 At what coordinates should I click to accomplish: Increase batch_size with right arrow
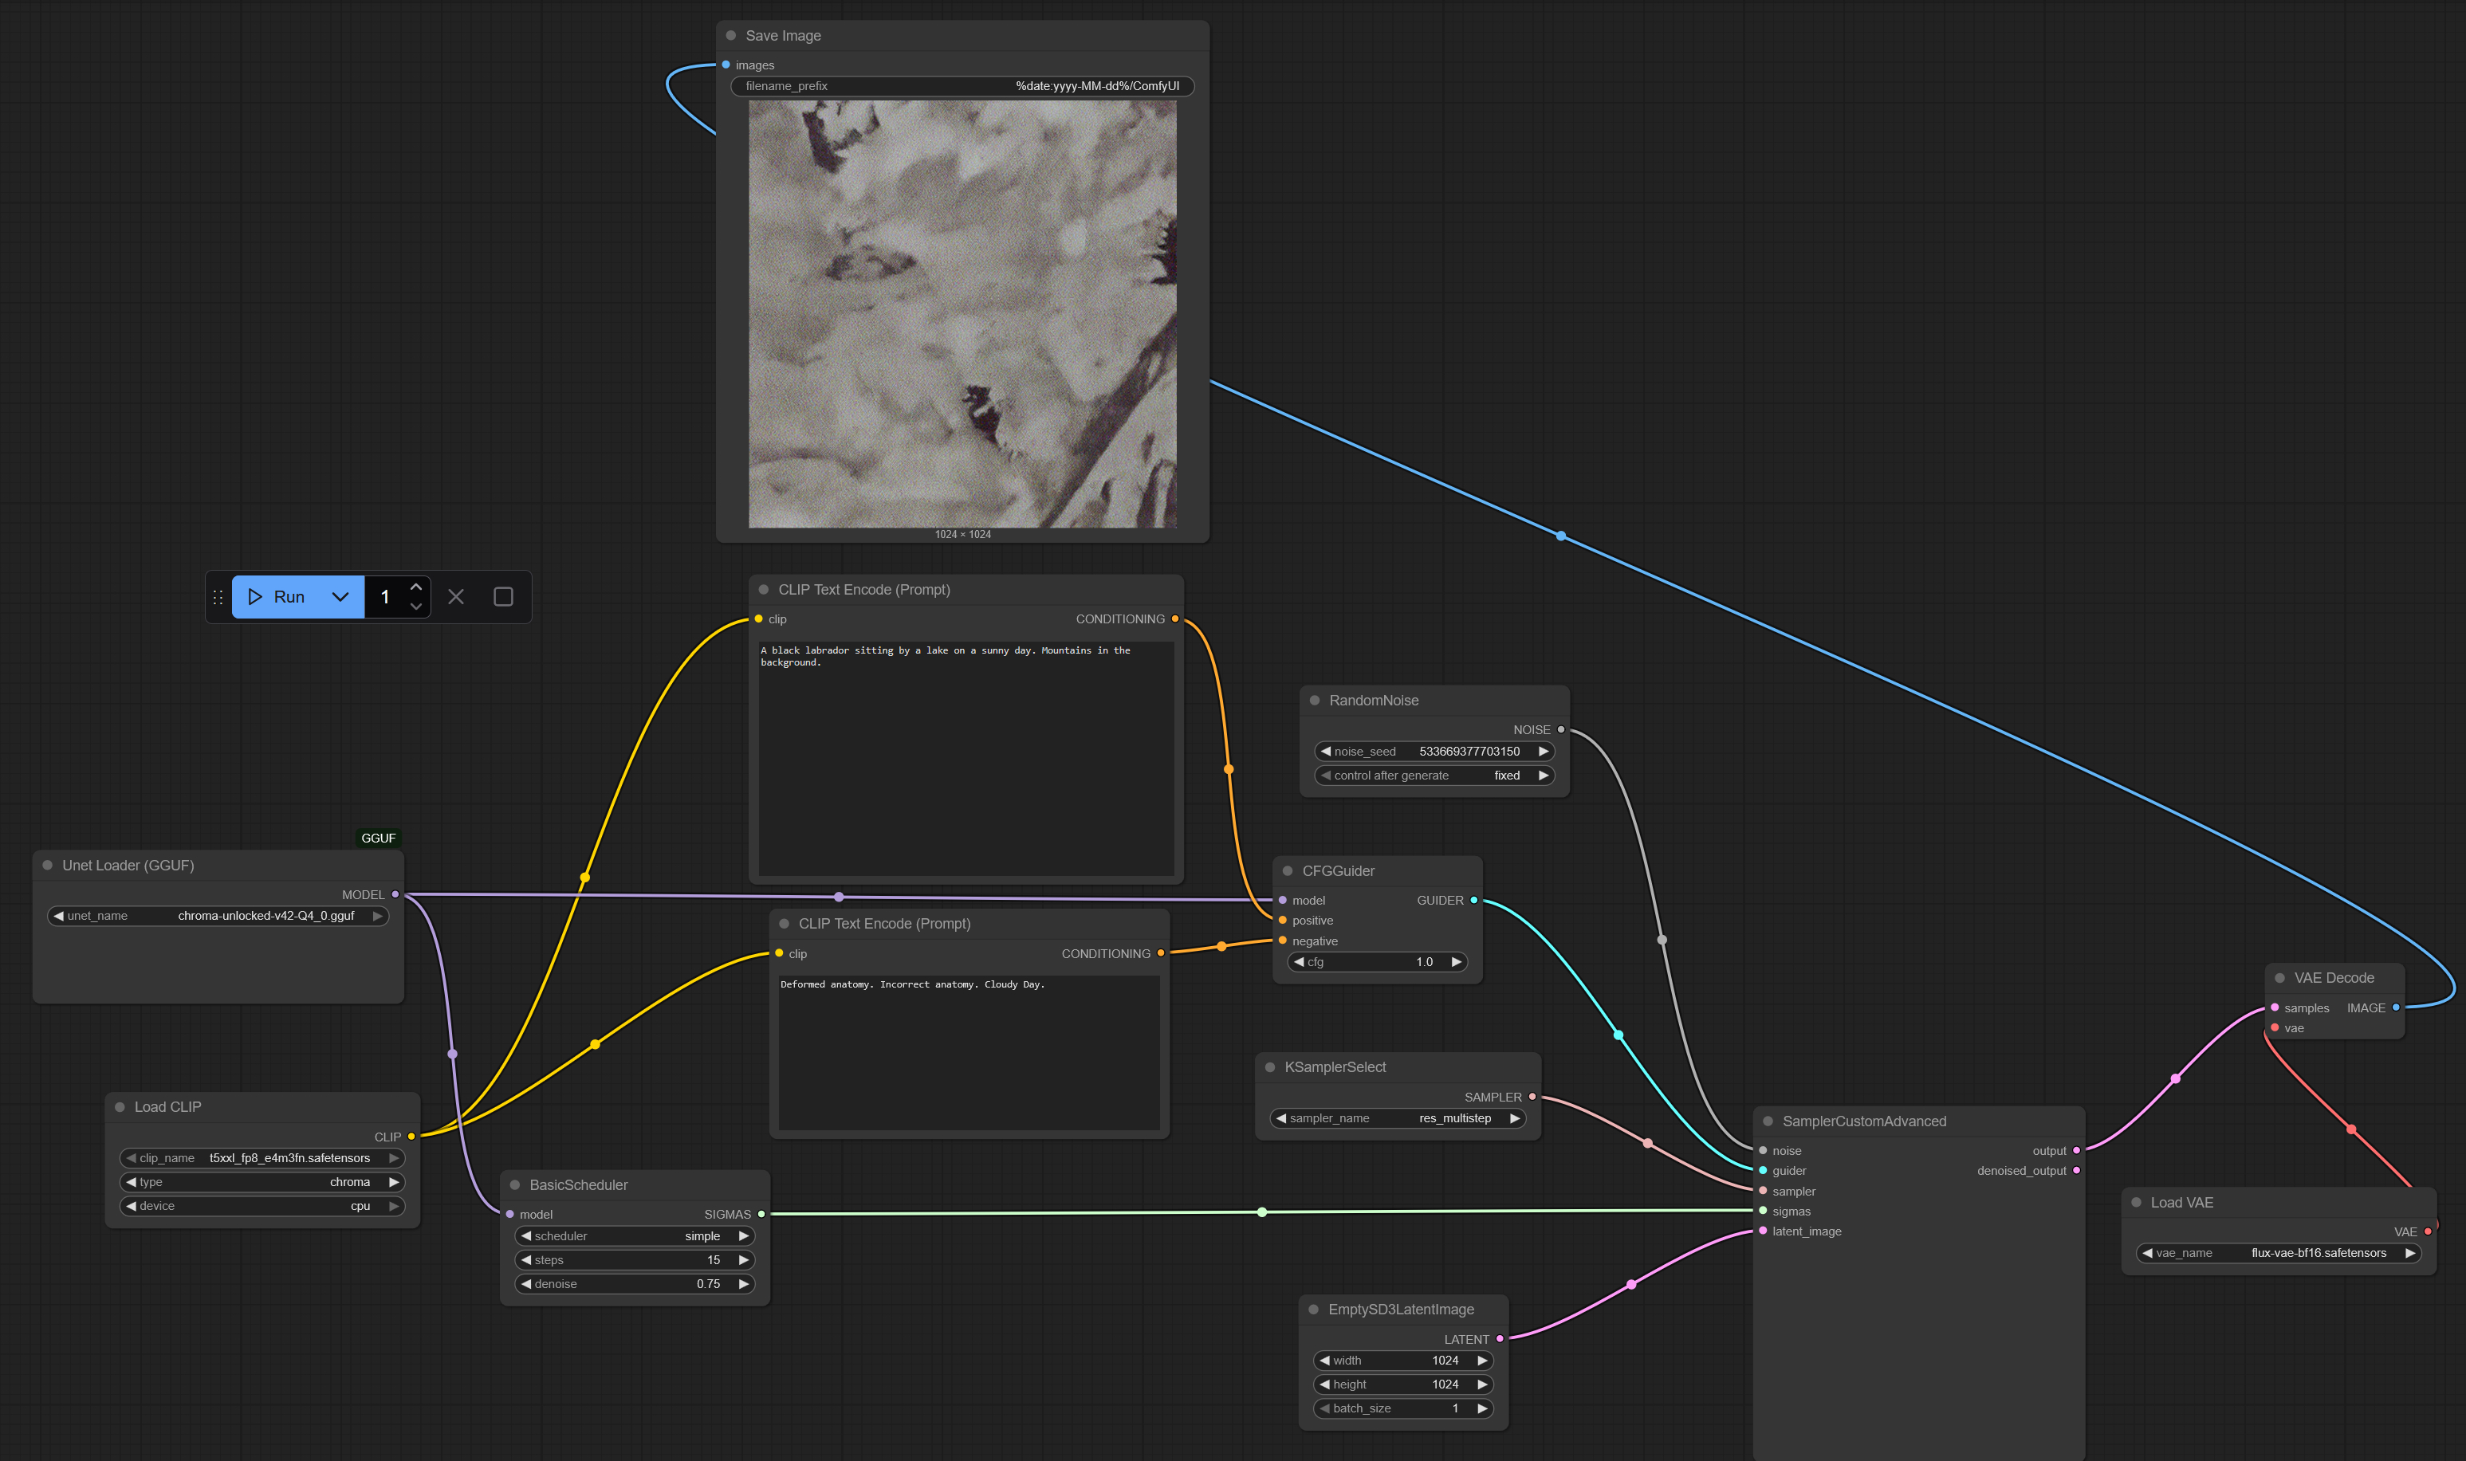(x=1482, y=1409)
